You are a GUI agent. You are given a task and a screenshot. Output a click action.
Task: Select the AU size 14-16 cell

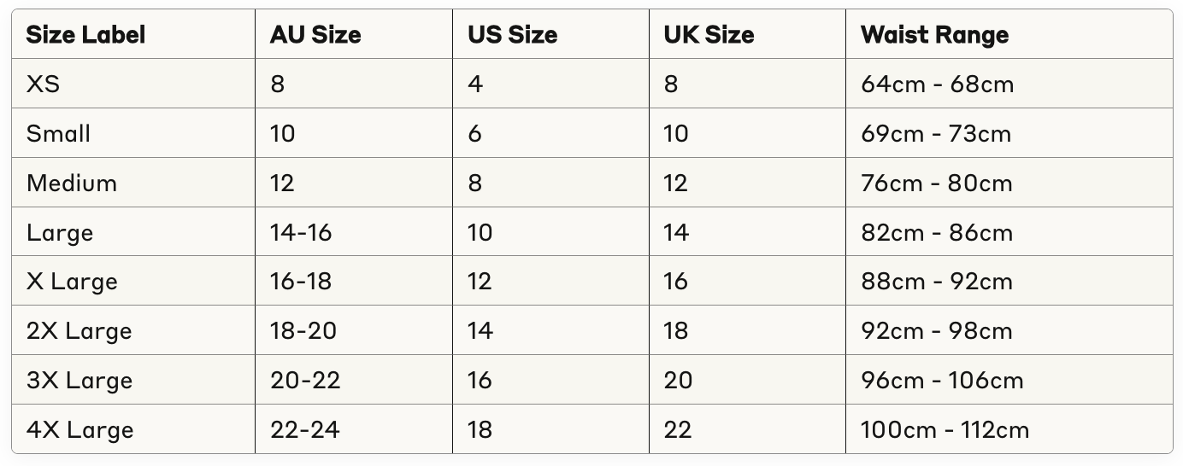pos(301,232)
